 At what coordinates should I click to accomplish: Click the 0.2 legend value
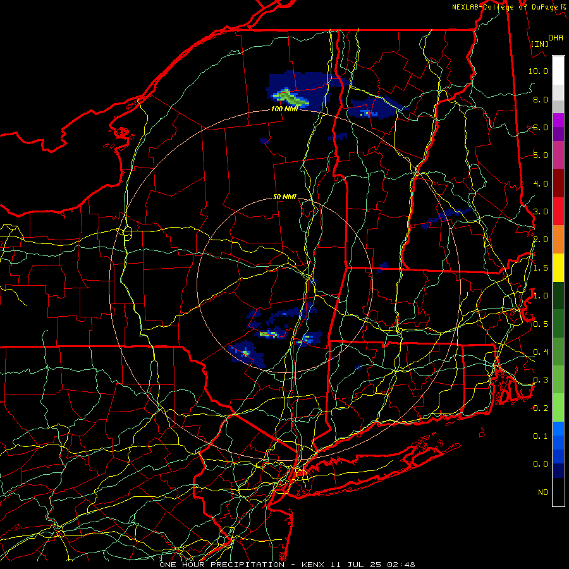point(541,408)
